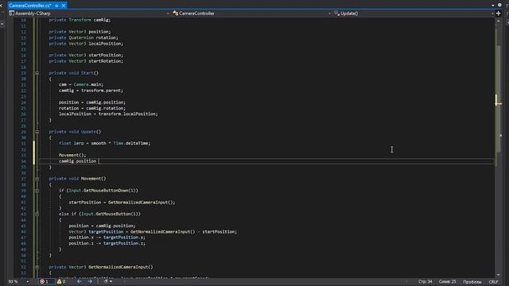Collapse the Start() method region
Viewport: 509px width, 286px height.
coord(37,73)
